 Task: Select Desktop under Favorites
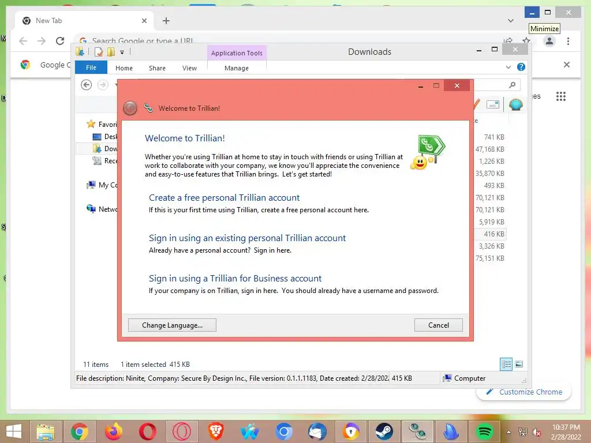pos(105,137)
